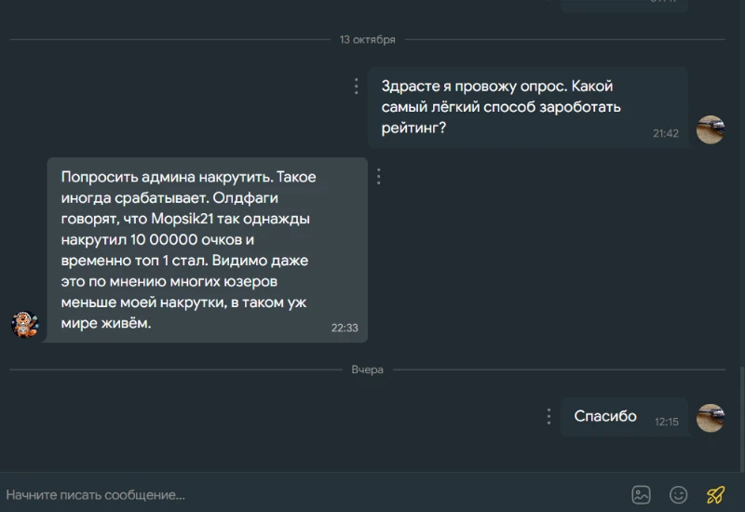
Task: Send message with the rocket icon
Action: pos(715,494)
